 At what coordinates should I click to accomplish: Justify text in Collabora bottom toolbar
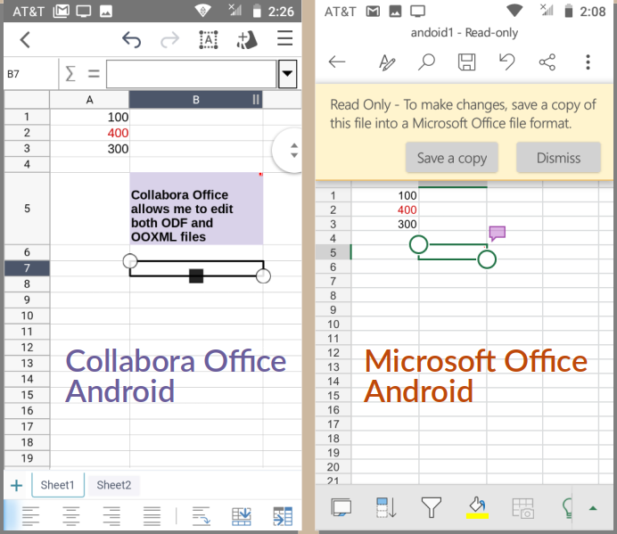pos(152,516)
